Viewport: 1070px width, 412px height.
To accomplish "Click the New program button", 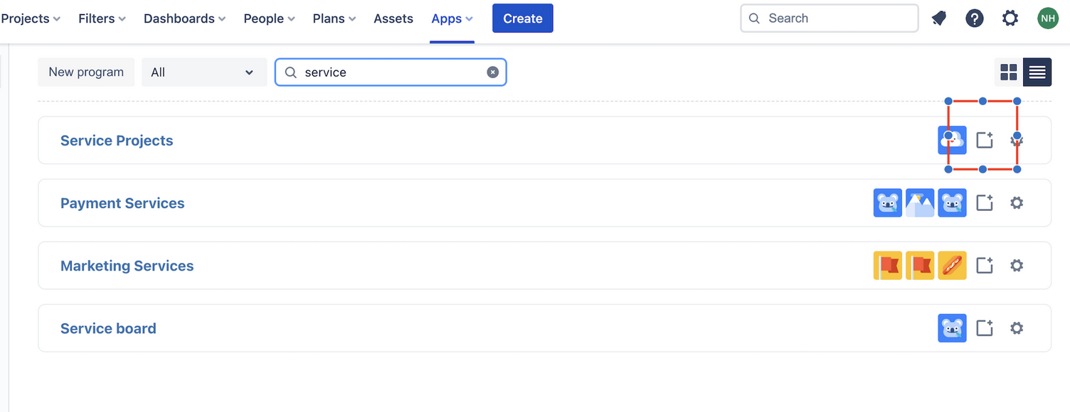I will click(86, 72).
